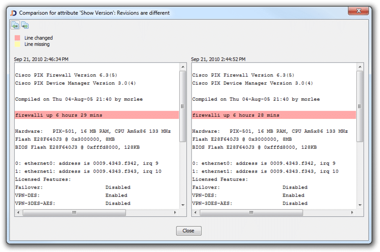This screenshot has width=380, height=252.
Task: Click right pane scroll-down arrow
Action: pos(360,205)
